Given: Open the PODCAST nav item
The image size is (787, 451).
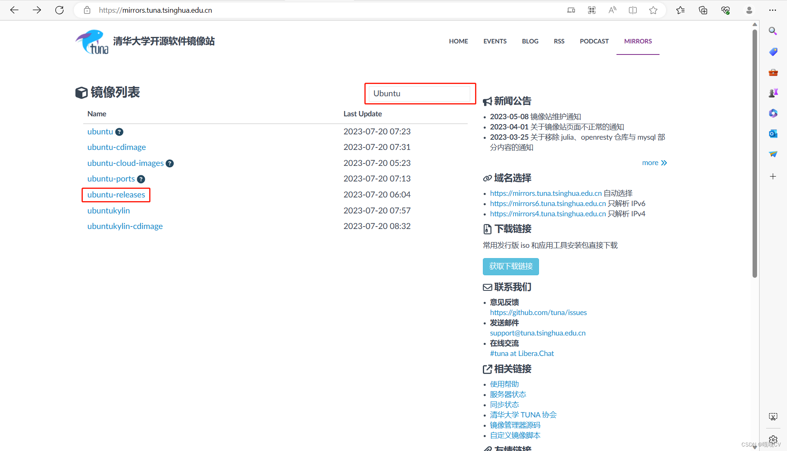Looking at the screenshot, I should [x=594, y=41].
